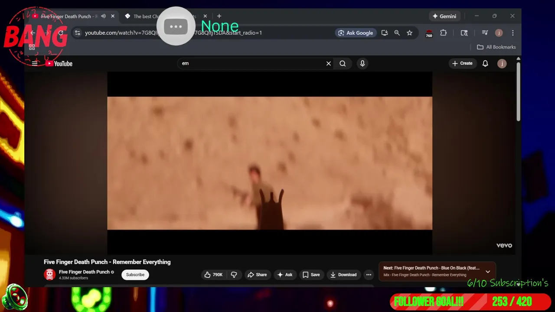Click the address bar URL

[173, 33]
